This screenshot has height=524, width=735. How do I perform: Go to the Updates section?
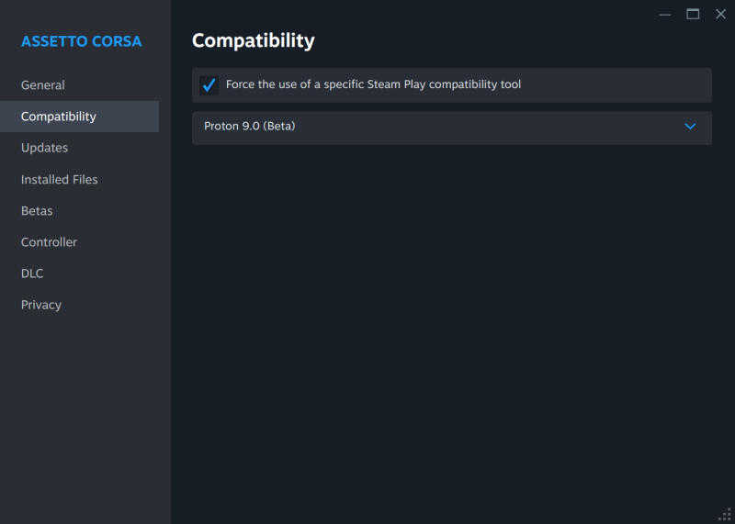[45, 148]
